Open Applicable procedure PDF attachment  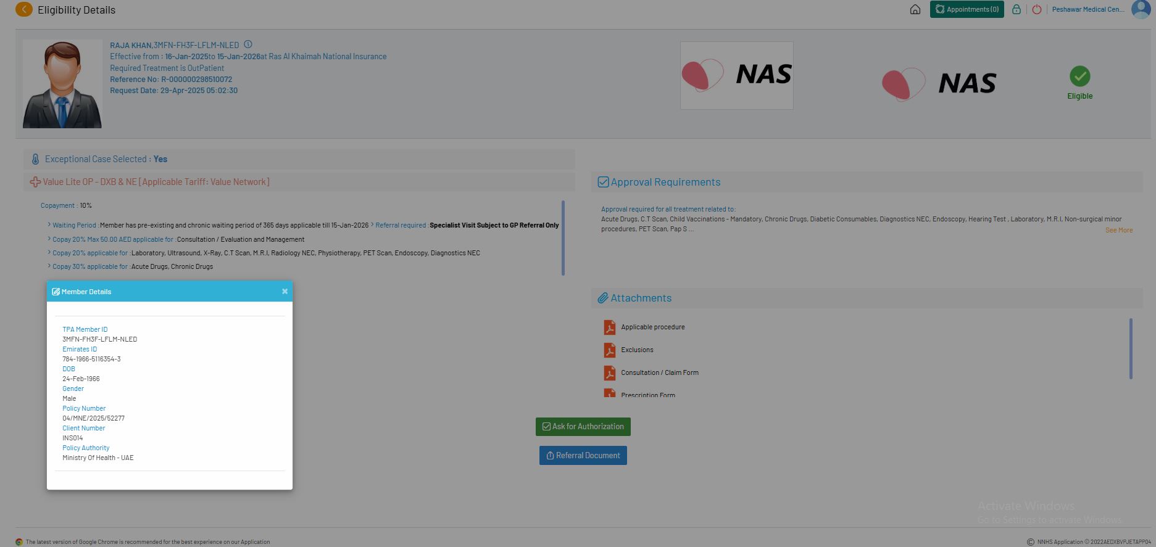(x=610, y=327)
